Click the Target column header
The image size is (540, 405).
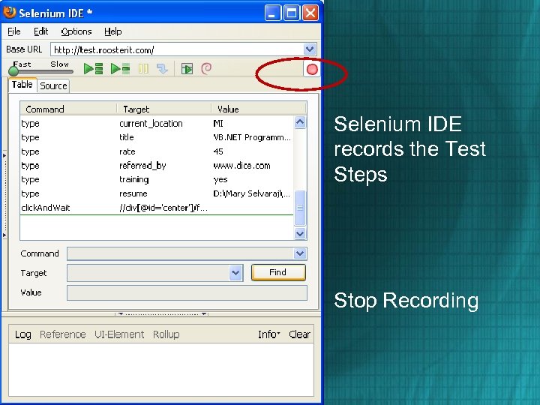pos(164,109)
